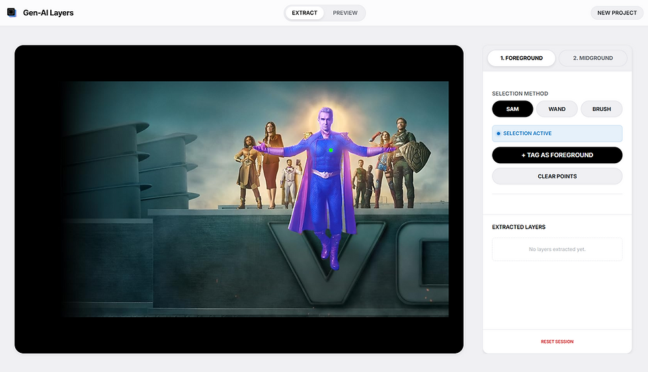Image resolution: width=648 pixels, height=372 pixels.
Task: Click Tag as Foreground button
Action: [x=557, y=155]
